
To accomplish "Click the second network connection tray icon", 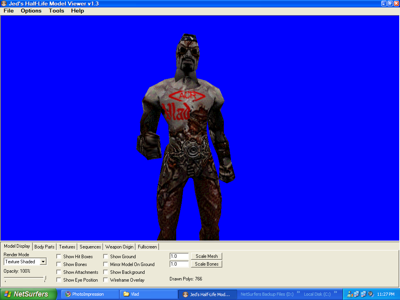I will tap(364, 294).
